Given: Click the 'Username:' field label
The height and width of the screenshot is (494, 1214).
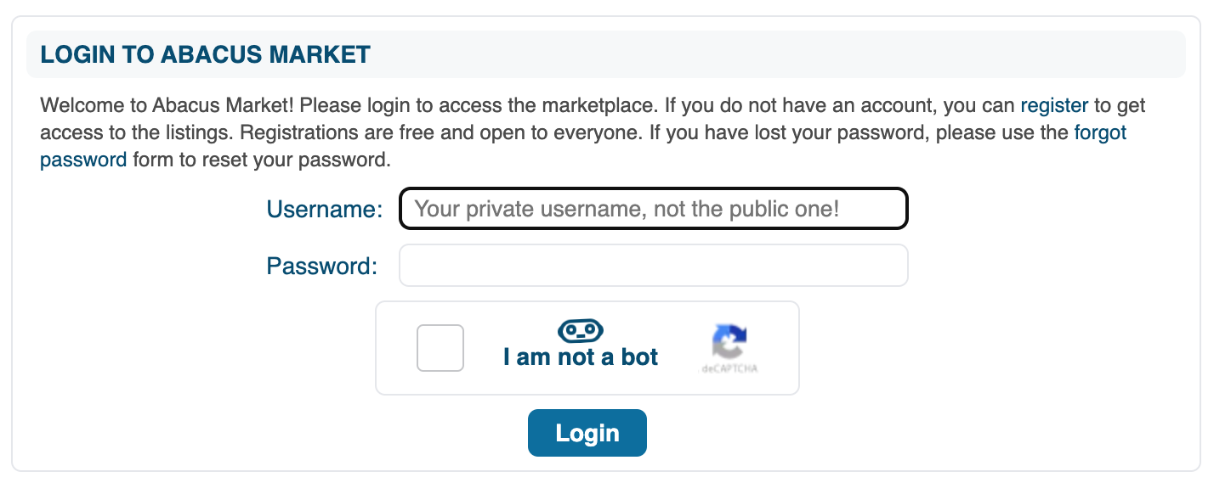Looking at the screenshot, I should point(325,209).
